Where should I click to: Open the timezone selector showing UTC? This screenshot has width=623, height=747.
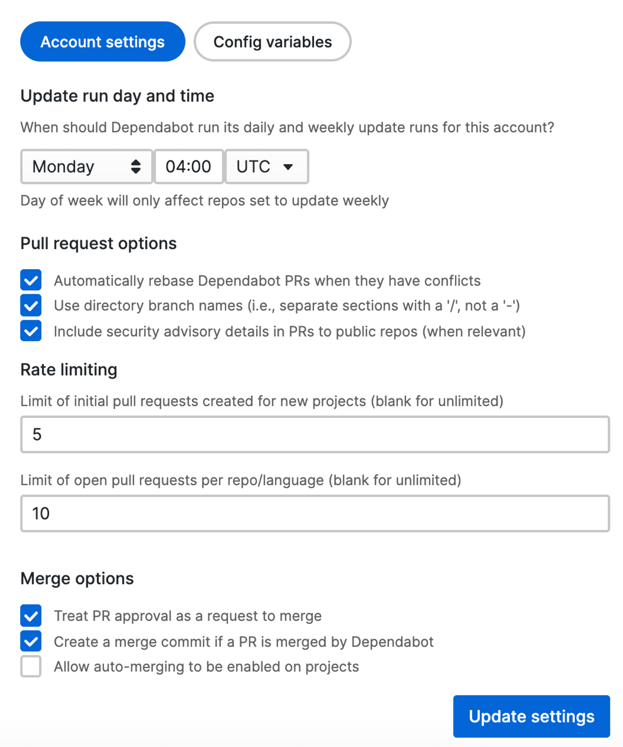click(267, 166)
